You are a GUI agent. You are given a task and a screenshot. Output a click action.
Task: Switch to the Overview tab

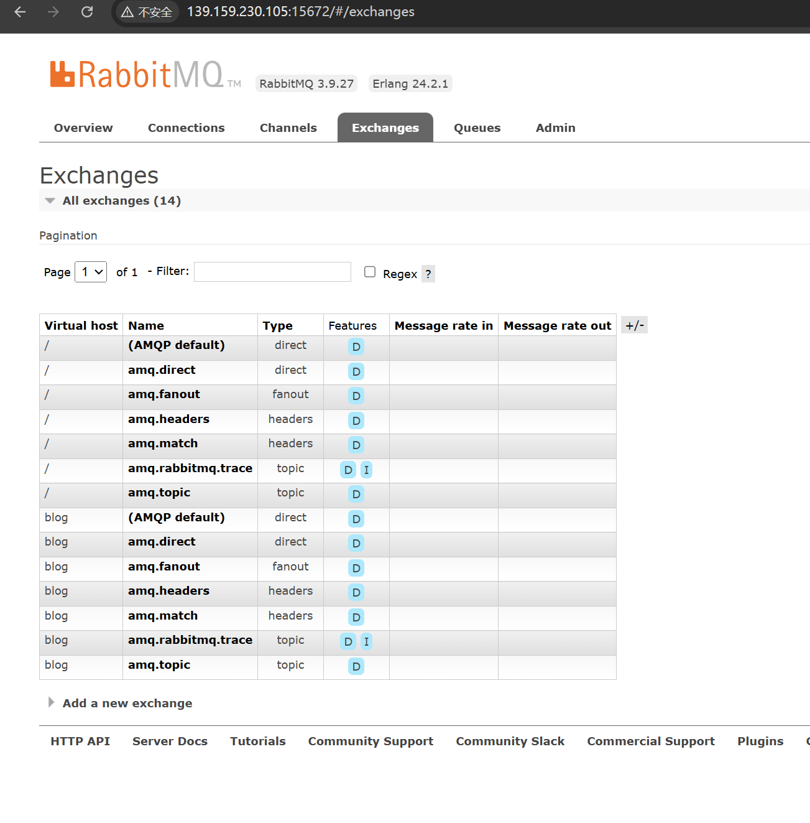(83, 128)
